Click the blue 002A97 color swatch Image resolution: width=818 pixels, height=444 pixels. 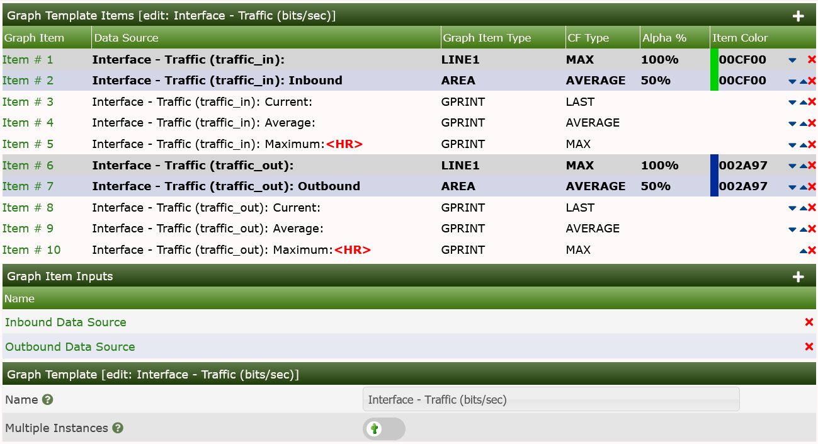point(714,175)
